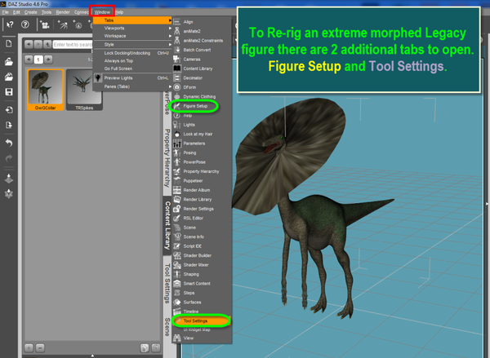
Task: Open the Create menu
Action: (x=31, y=12)
